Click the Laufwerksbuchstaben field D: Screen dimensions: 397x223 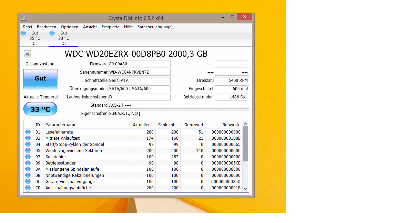pos(140,97)
